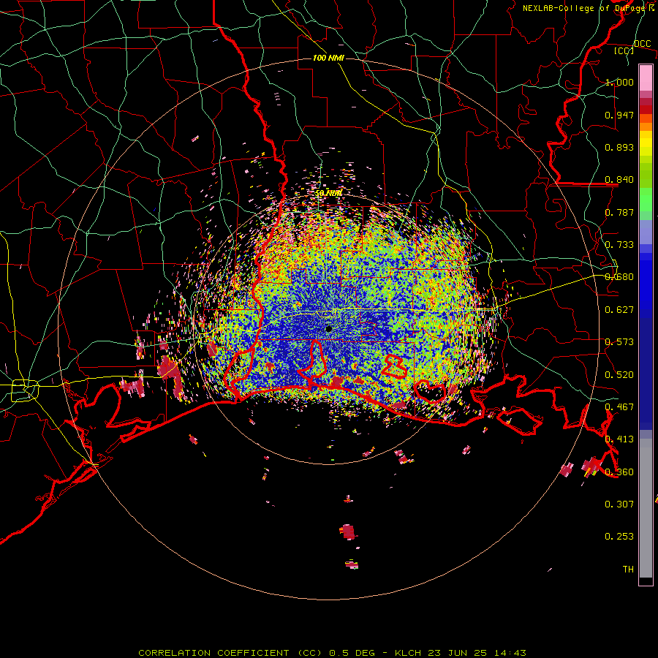
Task: Select the 0.840 scale value
Action: pyautogui.click(x=619, y=180)
